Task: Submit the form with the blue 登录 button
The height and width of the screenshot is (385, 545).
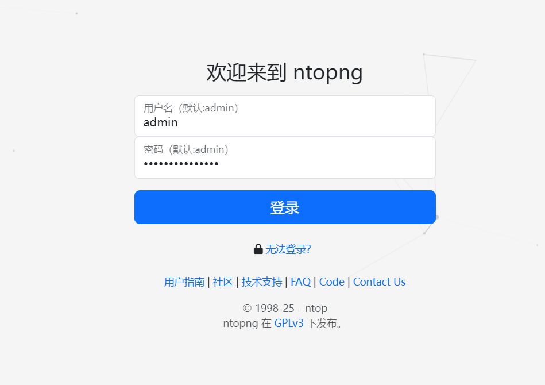Action: (x=285, y=207)
